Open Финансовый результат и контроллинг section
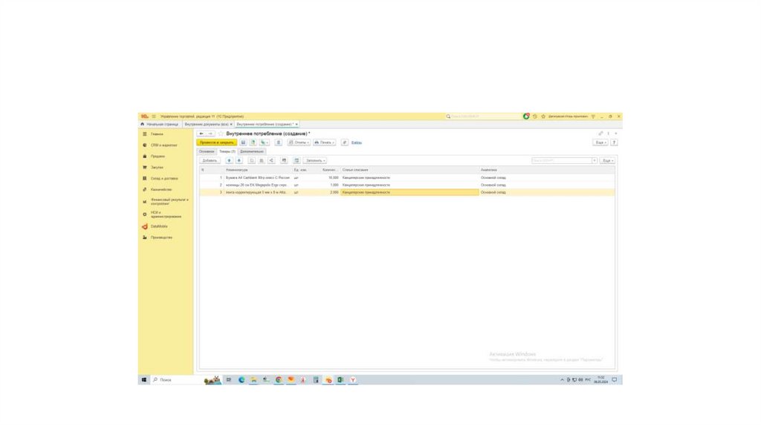This screenshot has width=761, height=426. [169, 202]
